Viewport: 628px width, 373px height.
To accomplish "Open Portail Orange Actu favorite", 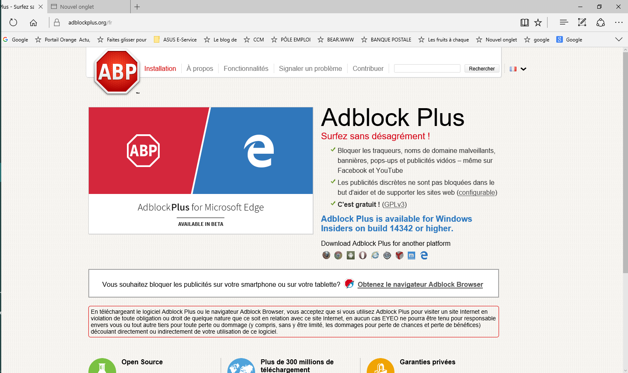I will tap(63, 40).
